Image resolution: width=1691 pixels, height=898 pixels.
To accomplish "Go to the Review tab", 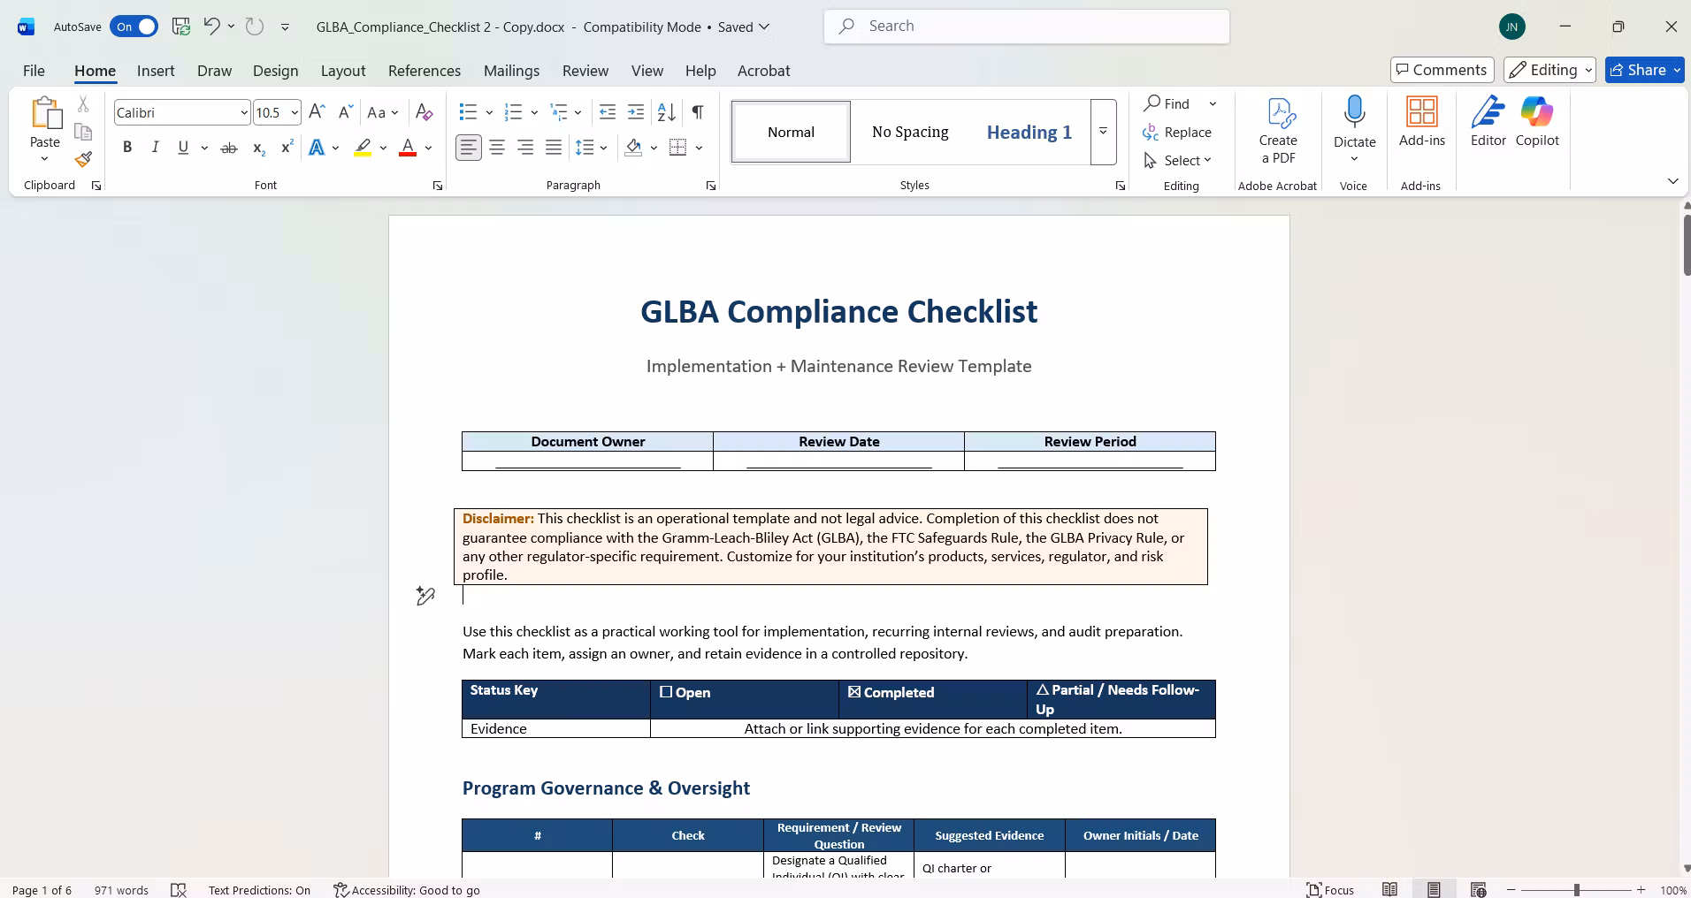I will point(585,71).
